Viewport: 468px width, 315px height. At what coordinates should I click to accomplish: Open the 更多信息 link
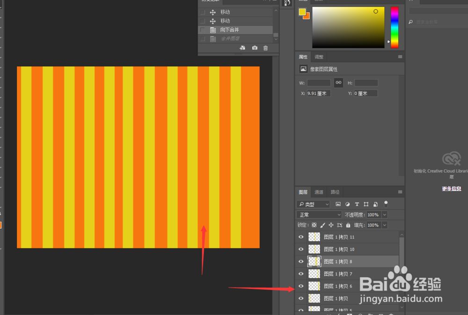[451, 189]
